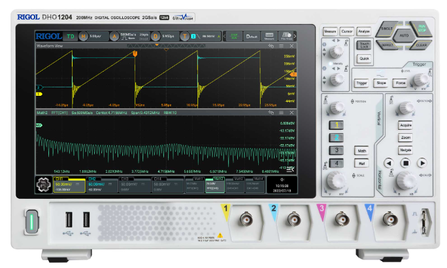Click the vertical SCALE knob
The image size is (447, 268).
coord(337,180)
